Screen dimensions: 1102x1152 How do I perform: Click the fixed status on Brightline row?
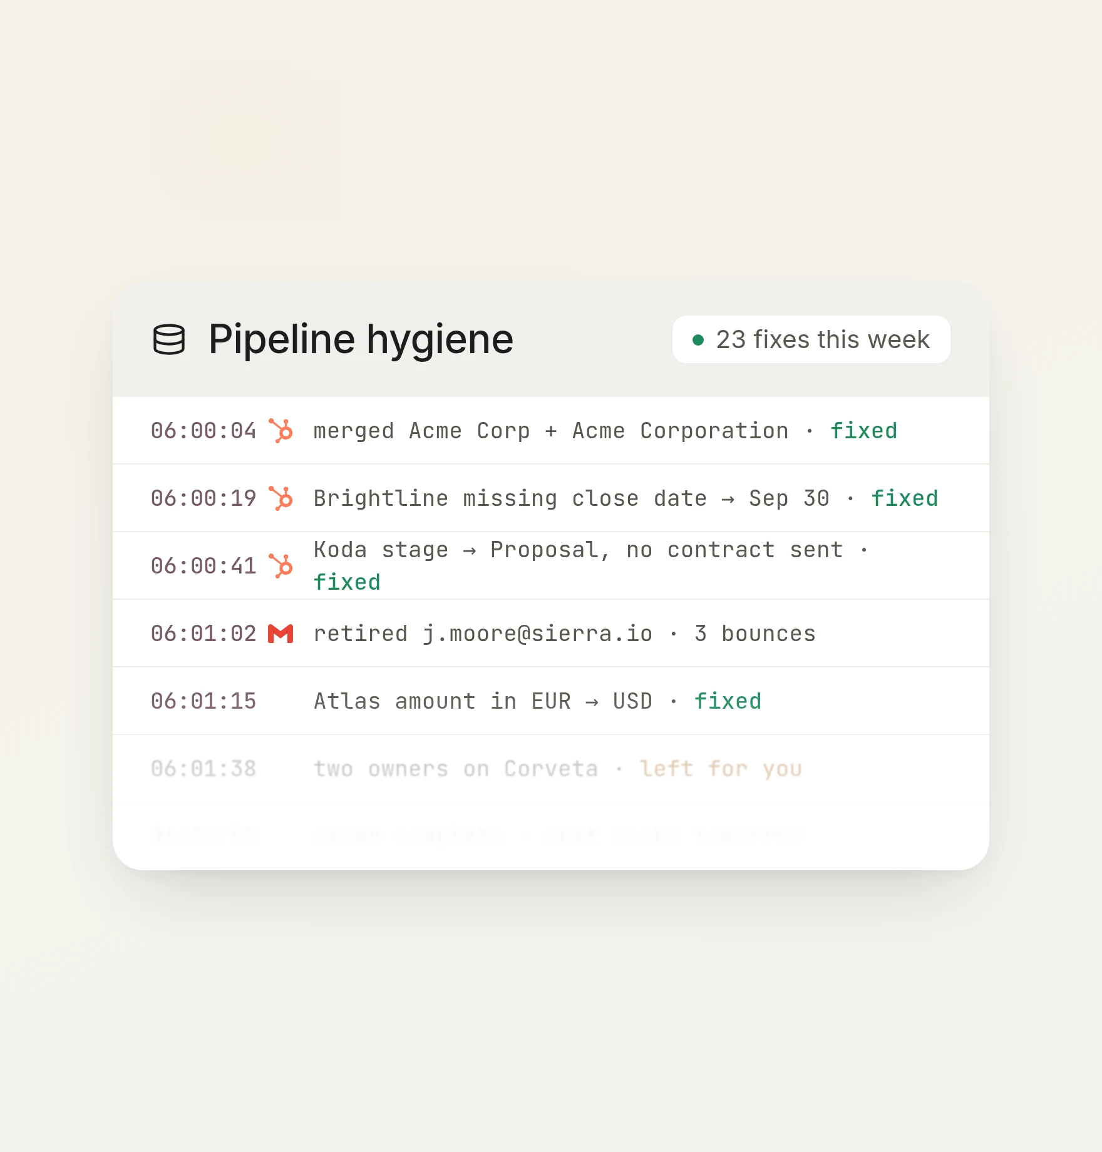pos(905,498)
